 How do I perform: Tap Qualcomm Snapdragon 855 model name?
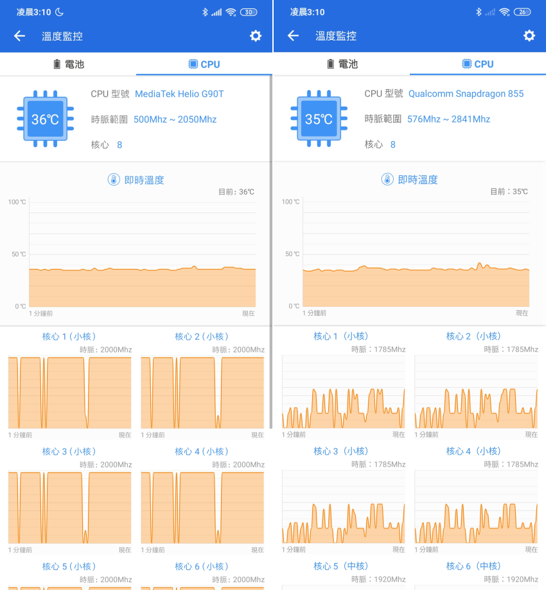tap(466, 93)
